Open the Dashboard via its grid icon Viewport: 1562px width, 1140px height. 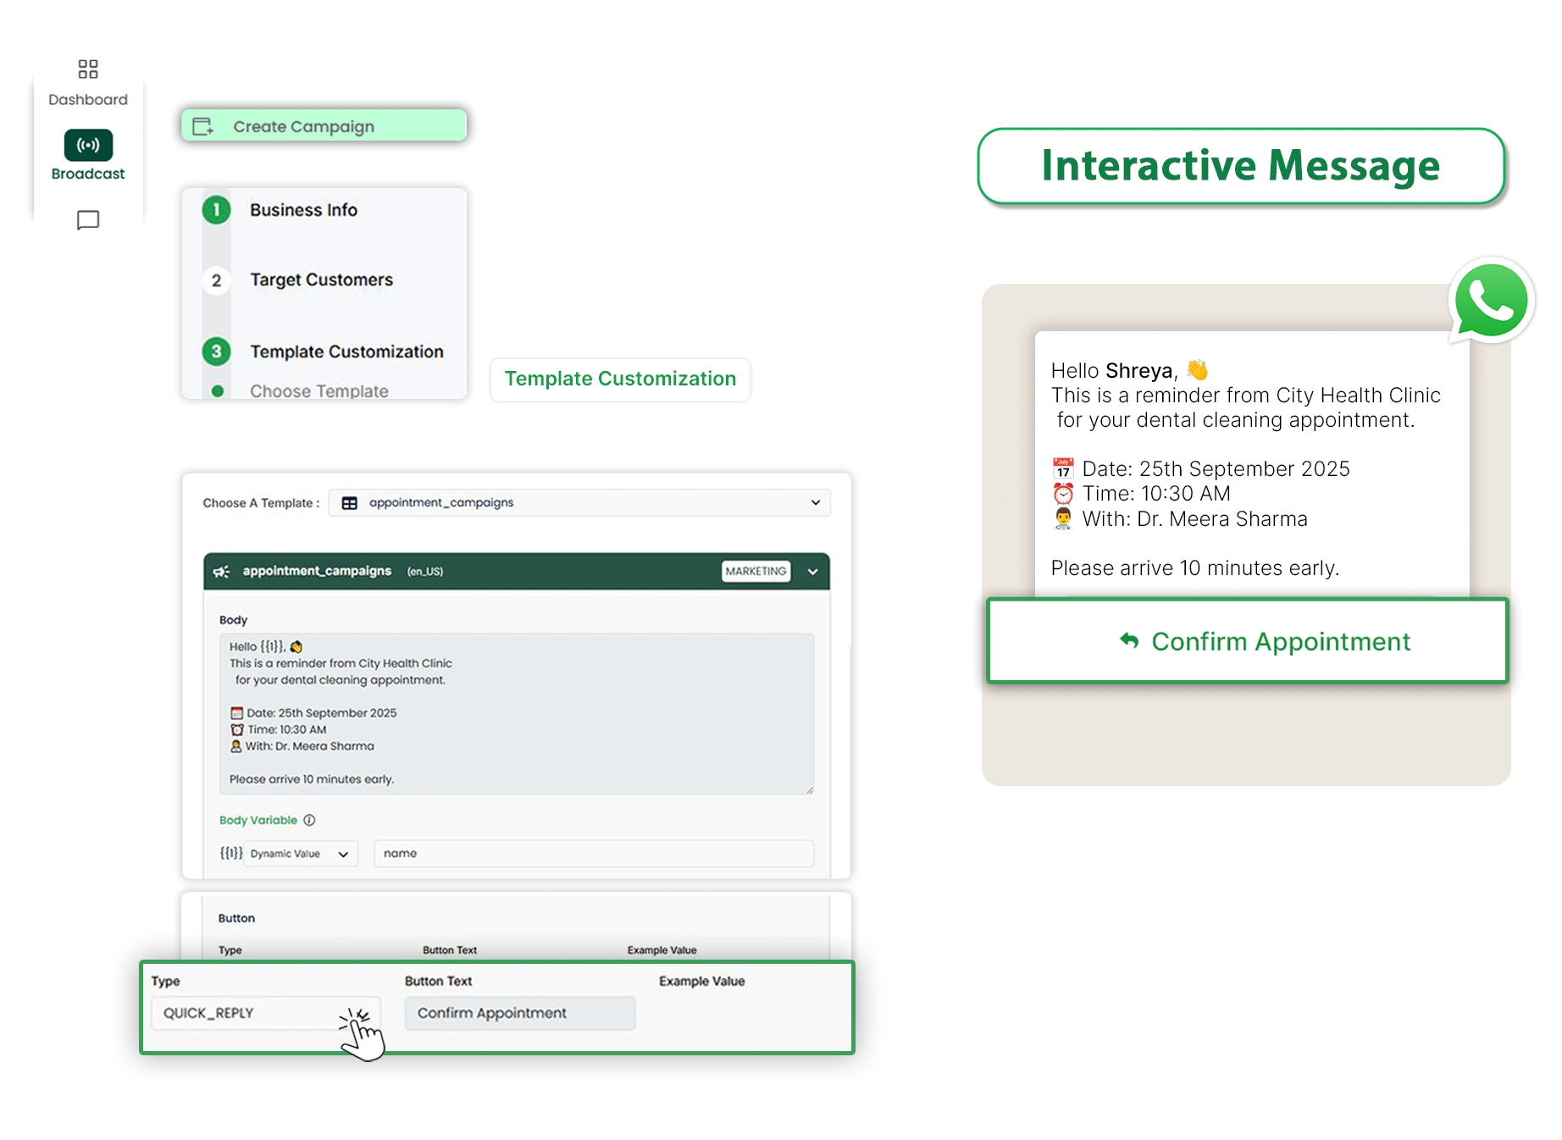87,69
